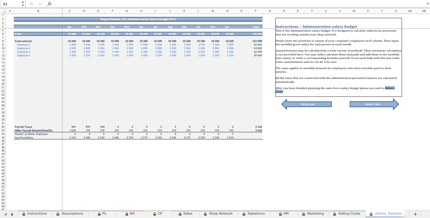Click the plus icon to add new sheet
430x218 pixels.
[415, 214]
